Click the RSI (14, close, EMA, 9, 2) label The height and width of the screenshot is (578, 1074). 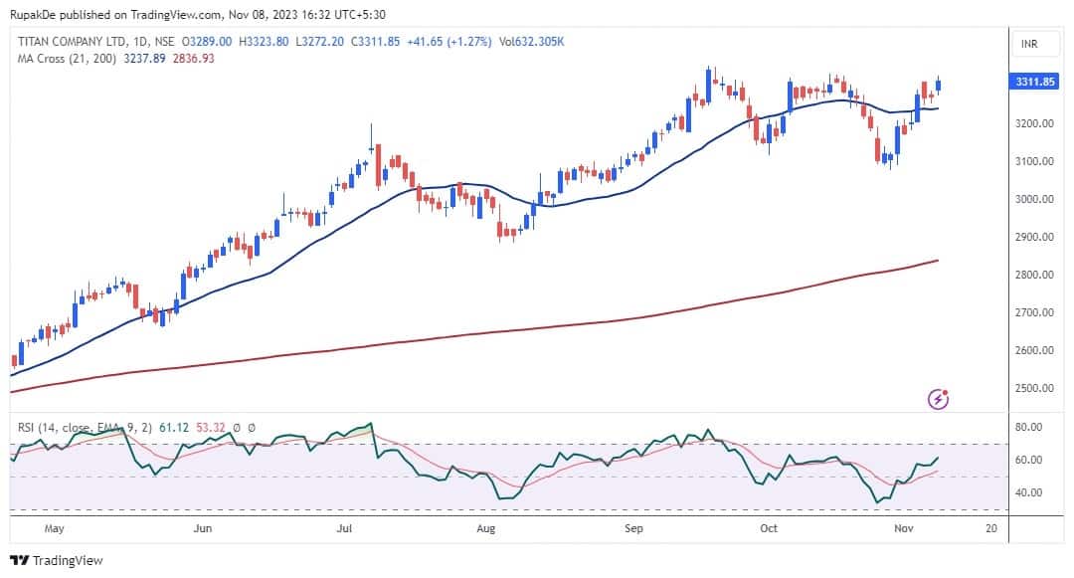pyautogui.click(x=85, y=428)
